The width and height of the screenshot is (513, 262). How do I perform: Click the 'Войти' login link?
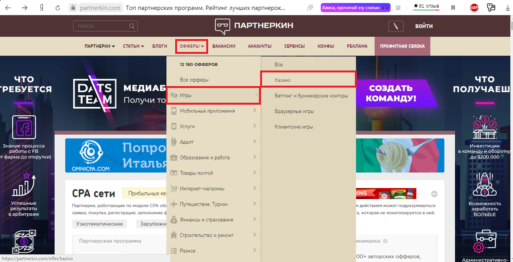424,26
